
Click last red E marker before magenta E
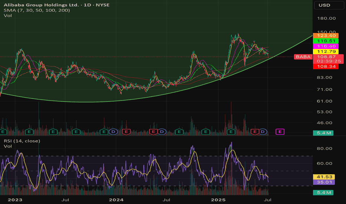255,132
